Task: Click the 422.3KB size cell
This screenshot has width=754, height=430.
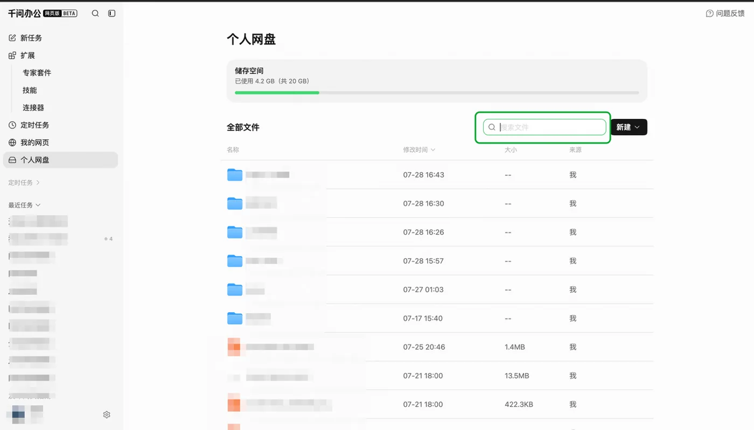Action: [519, 404]
